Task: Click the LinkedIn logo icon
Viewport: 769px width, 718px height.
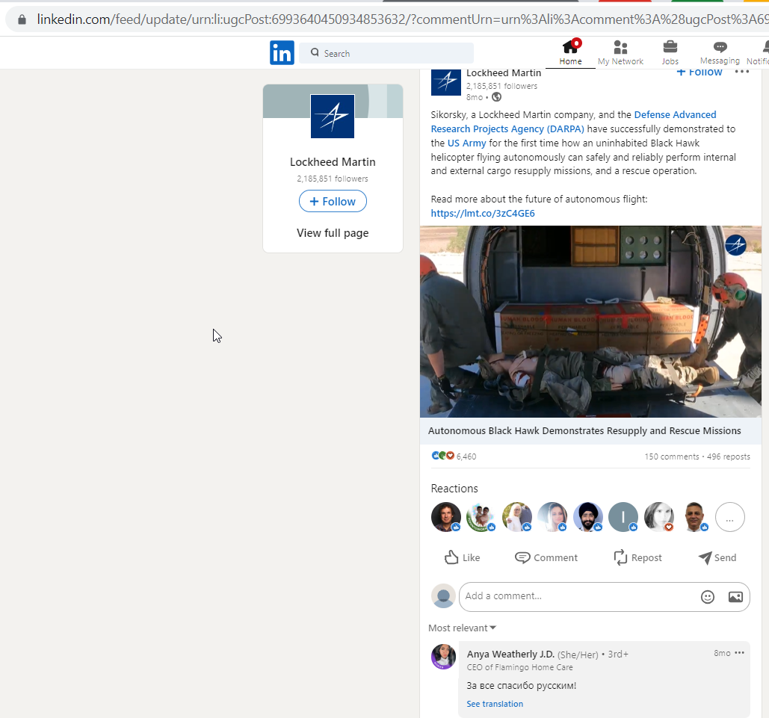Action: point(282,52)
